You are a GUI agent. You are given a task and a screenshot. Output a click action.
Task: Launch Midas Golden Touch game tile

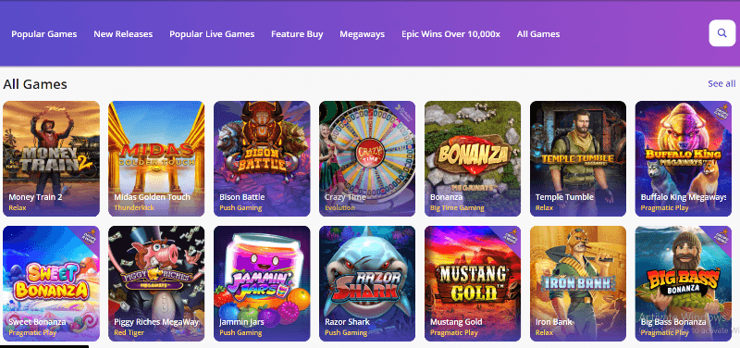156,158
